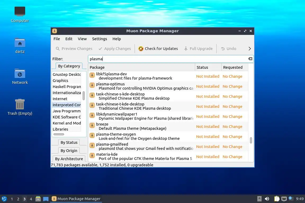Switch to virtual desktop 1
305x203 pixels.
[12, 199]
